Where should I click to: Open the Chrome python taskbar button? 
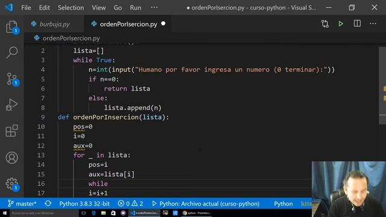[196, 213]
